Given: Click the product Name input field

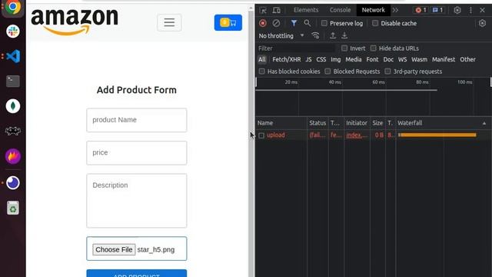Looking at the screenshot, I should 137,120.
